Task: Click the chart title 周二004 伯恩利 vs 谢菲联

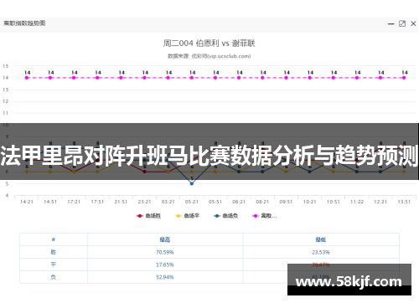Action: [x=209, y=44]
